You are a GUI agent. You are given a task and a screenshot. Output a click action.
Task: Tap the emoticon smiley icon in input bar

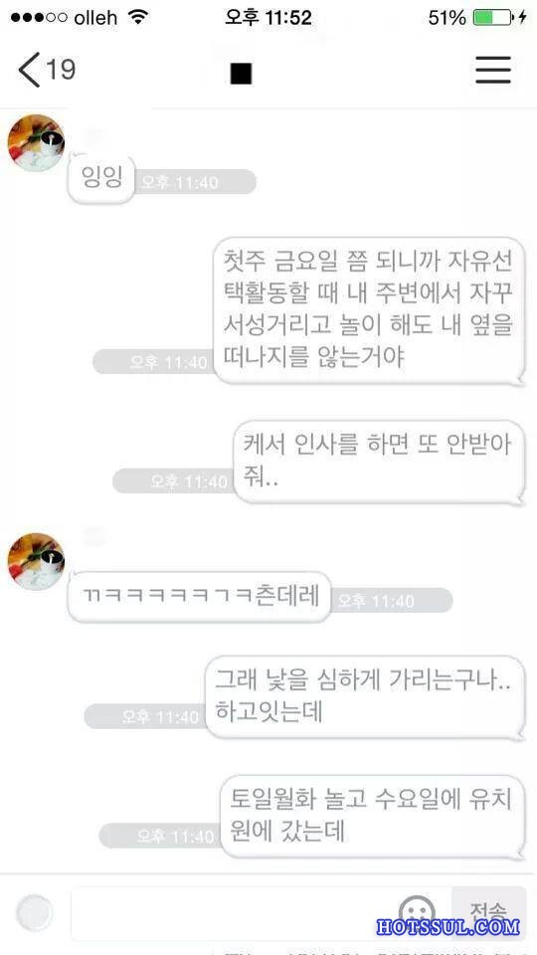[417, 911]
